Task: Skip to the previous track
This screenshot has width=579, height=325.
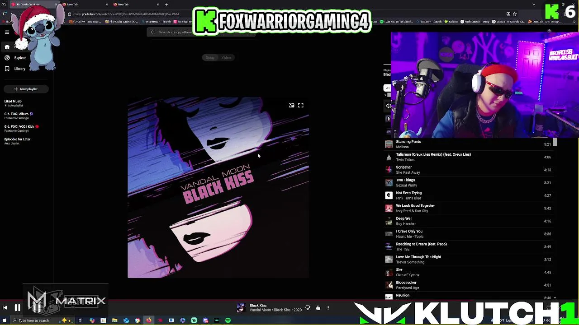Action: pos(5,308)
